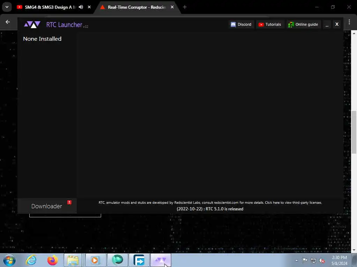Open the Discord link in RTC Launcher
This screenshot has height=267, width=357.
[241, 24]
